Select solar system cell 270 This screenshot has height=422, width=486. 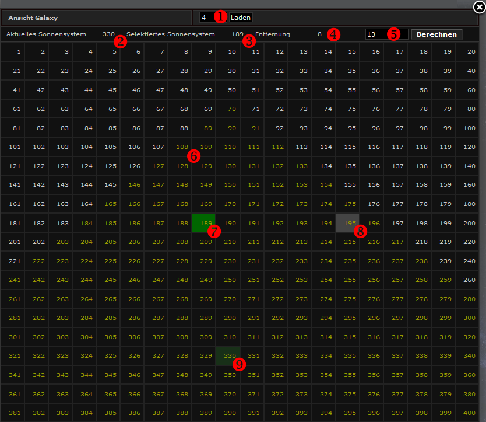tap(228, 299)
